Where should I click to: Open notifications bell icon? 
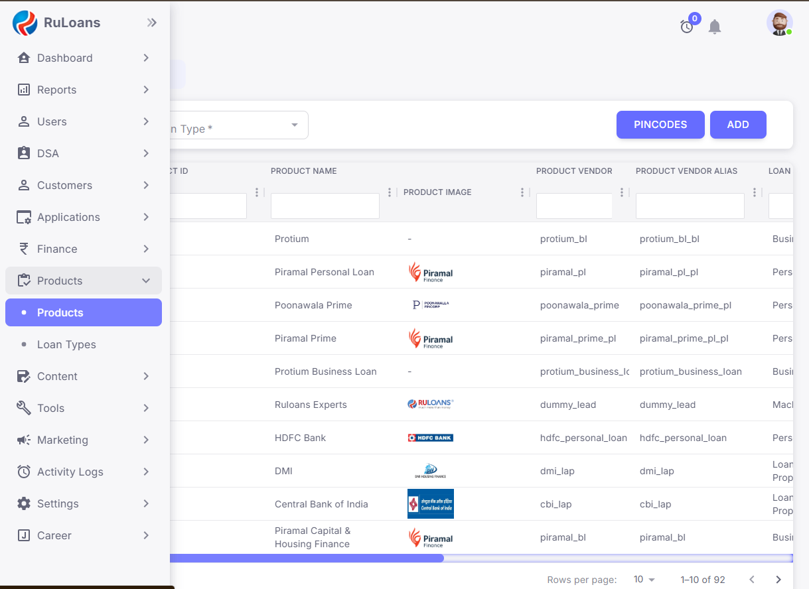click(x=715, y=27)
